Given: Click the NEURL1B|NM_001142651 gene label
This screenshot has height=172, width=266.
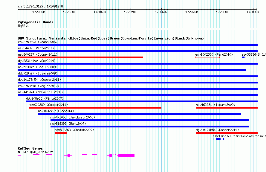Looking at the screenshot, I should click(x=36, y=152).
